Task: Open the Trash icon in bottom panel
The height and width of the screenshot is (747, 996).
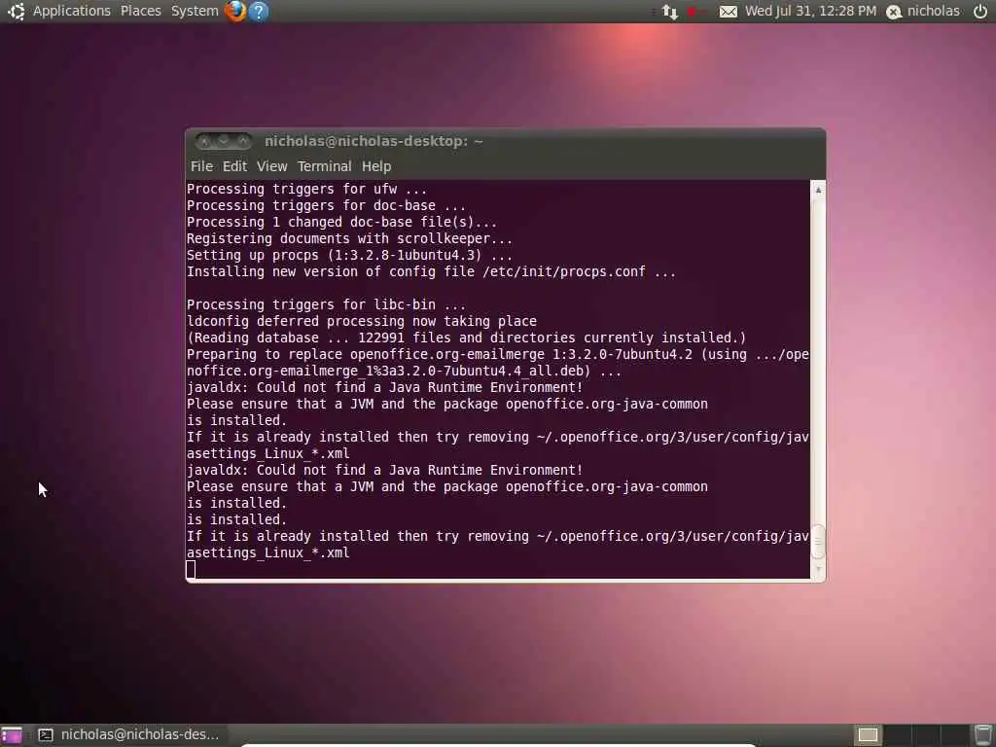Action: [983, 734]
